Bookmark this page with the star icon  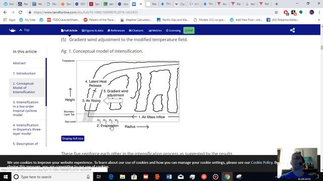pyautogui.click(x=276, y=12)
